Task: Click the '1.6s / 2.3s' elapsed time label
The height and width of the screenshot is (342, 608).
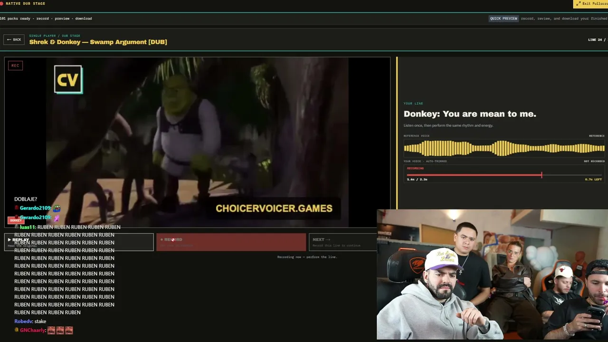Action: click(x=417, y=180)
